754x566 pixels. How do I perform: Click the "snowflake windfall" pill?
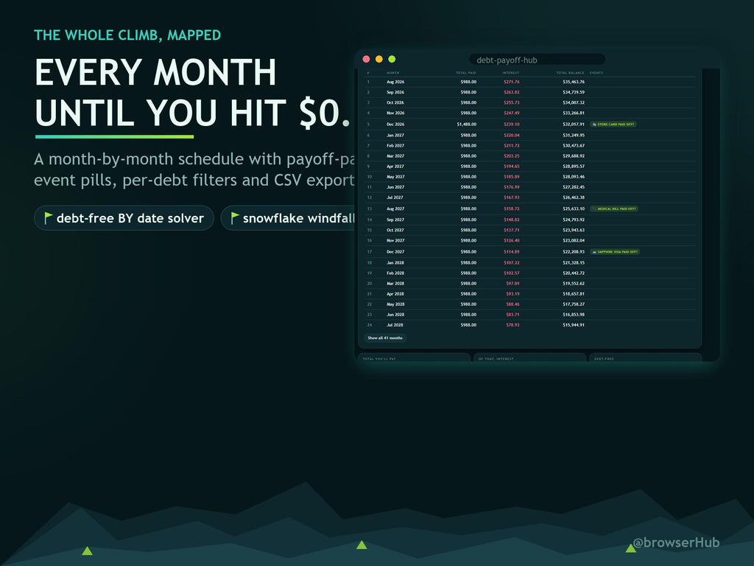pos(288,218)
